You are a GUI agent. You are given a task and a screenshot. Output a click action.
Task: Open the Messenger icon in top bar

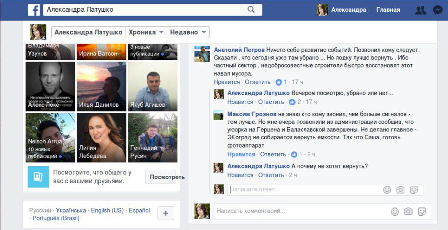coord(438,10)
